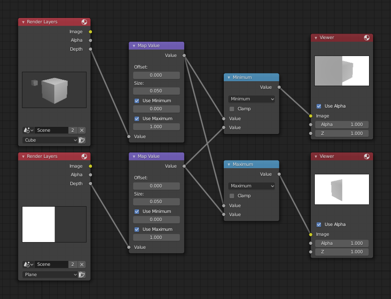This screenshot has height=299, width=391.
Task: Disable Use Maximum on the top Map Value node
Action: pyautogui.click(x=137, y=118)
